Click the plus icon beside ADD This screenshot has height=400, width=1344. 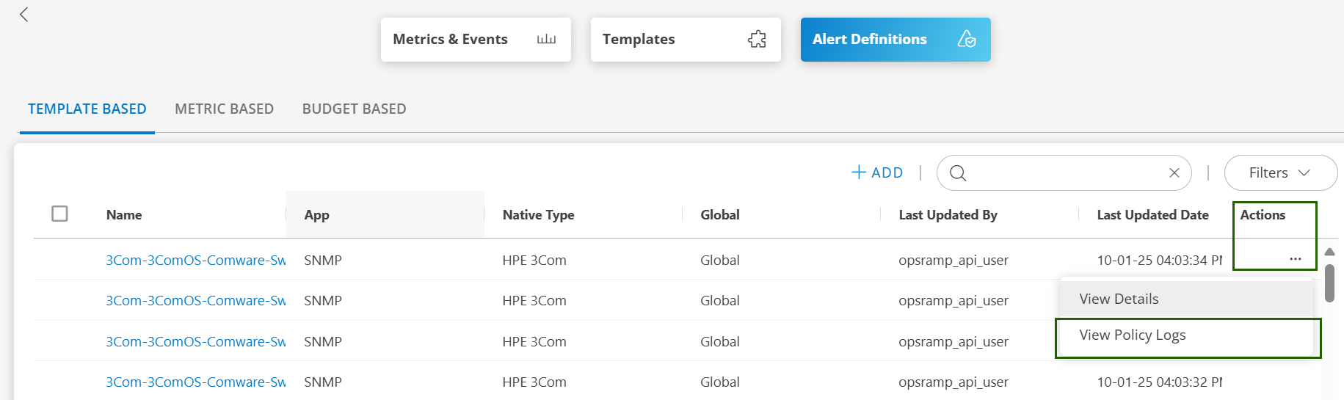tap(858, 172)
